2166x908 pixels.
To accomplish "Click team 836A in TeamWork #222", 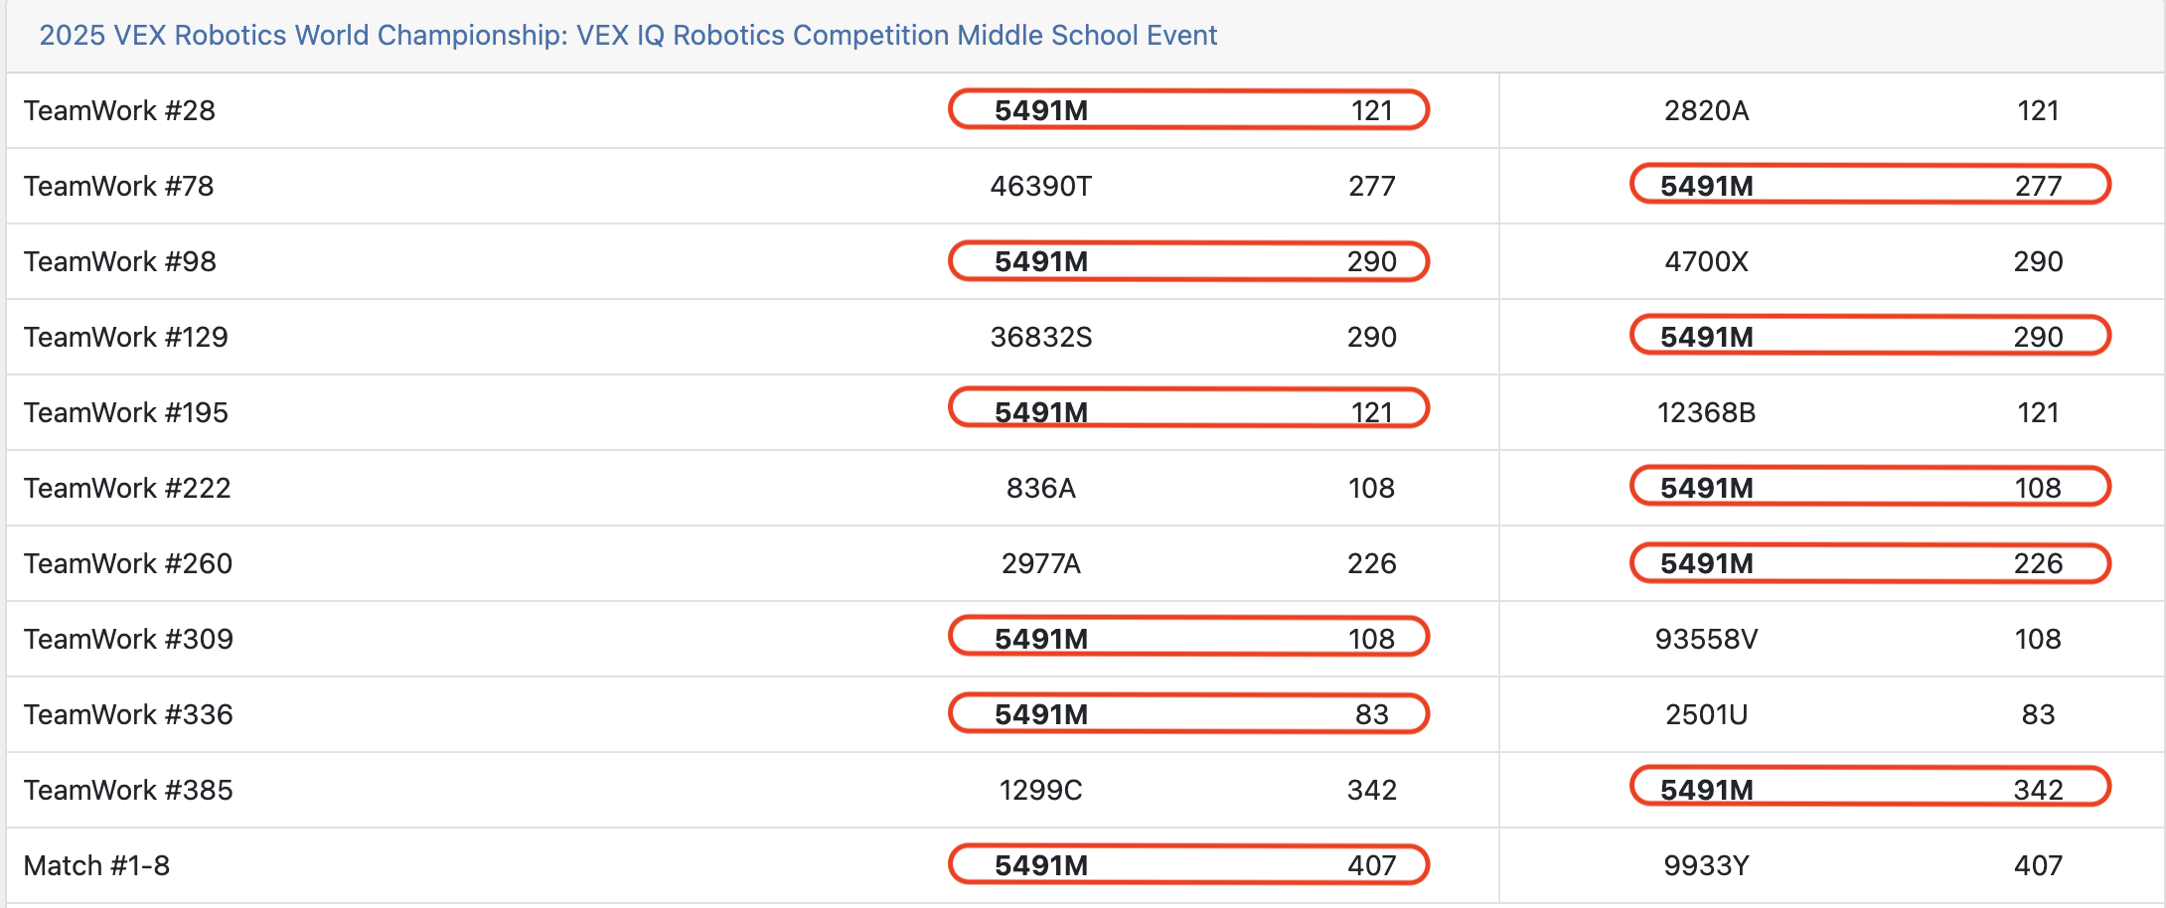I will 1040,488.
